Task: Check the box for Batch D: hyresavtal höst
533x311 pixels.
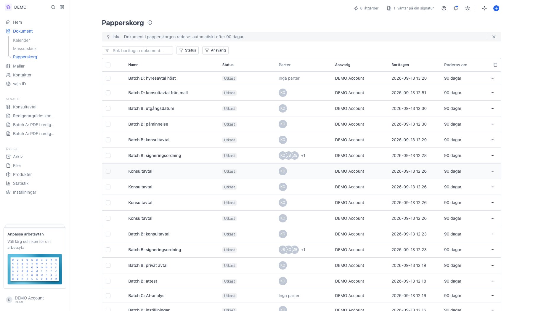Action: pos(108,78)
